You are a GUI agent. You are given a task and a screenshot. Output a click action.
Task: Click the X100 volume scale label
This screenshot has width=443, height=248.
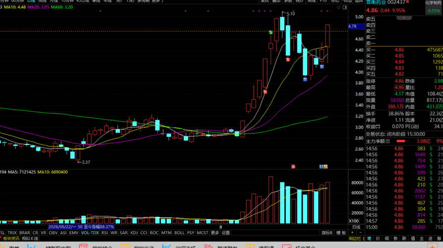pyautogui.click(x=354, y=221)
